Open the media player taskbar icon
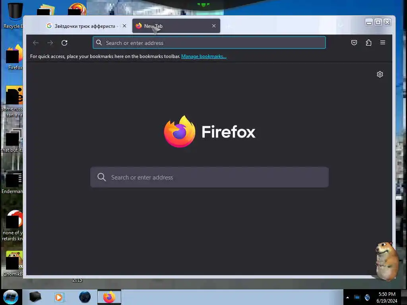This screenshot has width=407, height=305. [x=59, y=297]
